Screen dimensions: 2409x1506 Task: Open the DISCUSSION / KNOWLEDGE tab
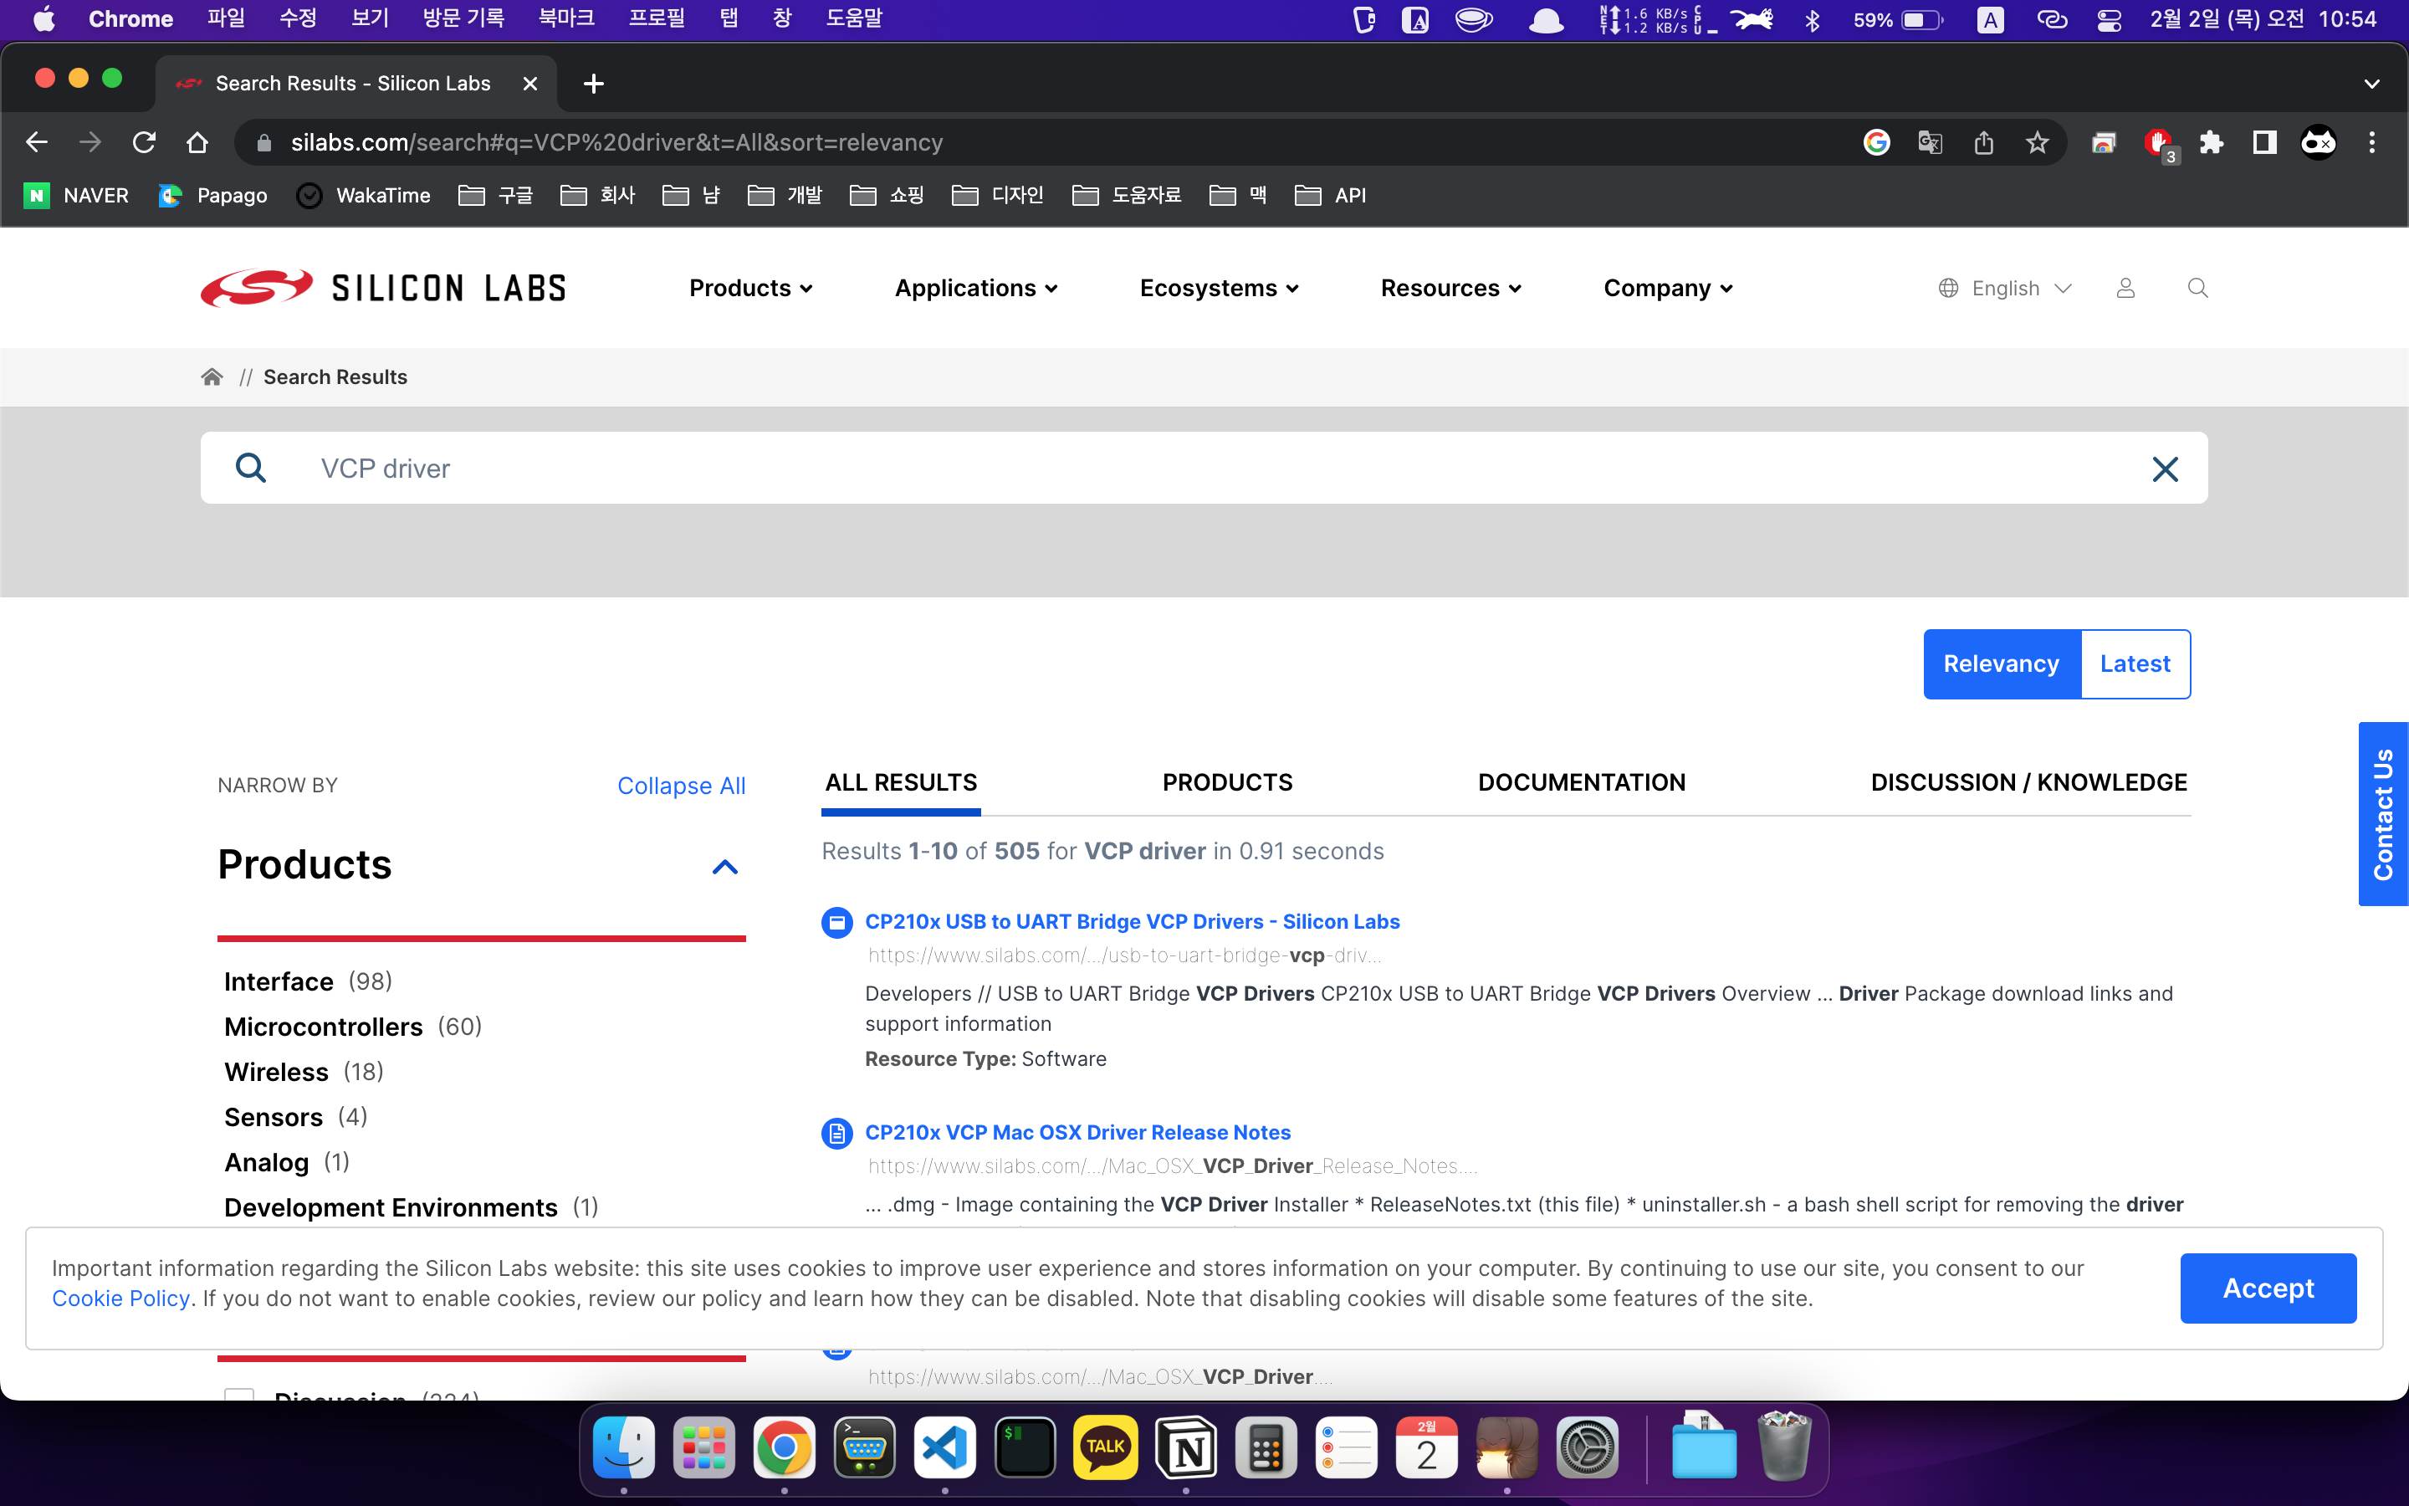[2028, 782]
